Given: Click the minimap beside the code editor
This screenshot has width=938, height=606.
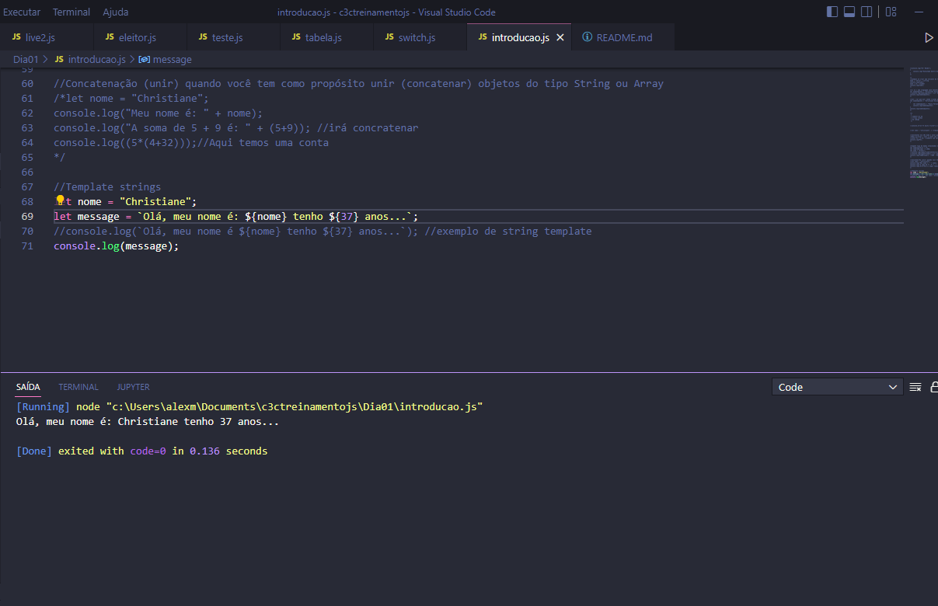Looking at the screenshot, I should (922, 124).
